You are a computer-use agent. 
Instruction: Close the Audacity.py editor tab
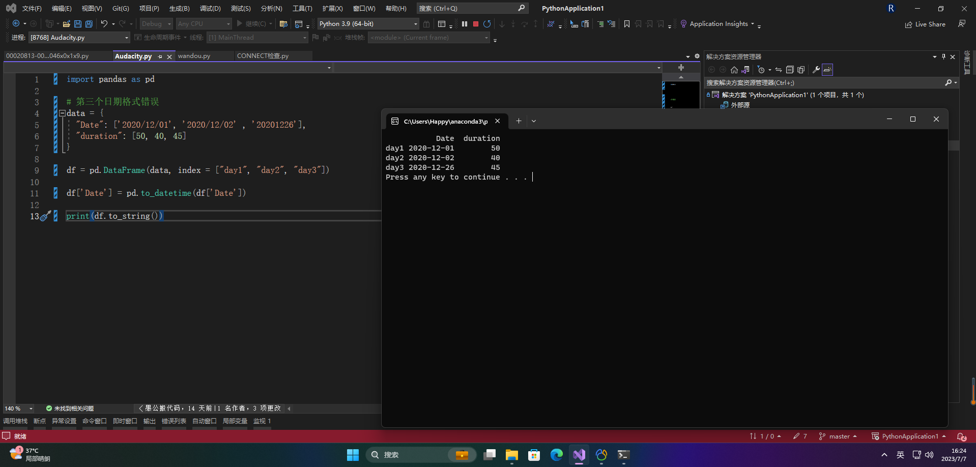[x=169, y=56]
